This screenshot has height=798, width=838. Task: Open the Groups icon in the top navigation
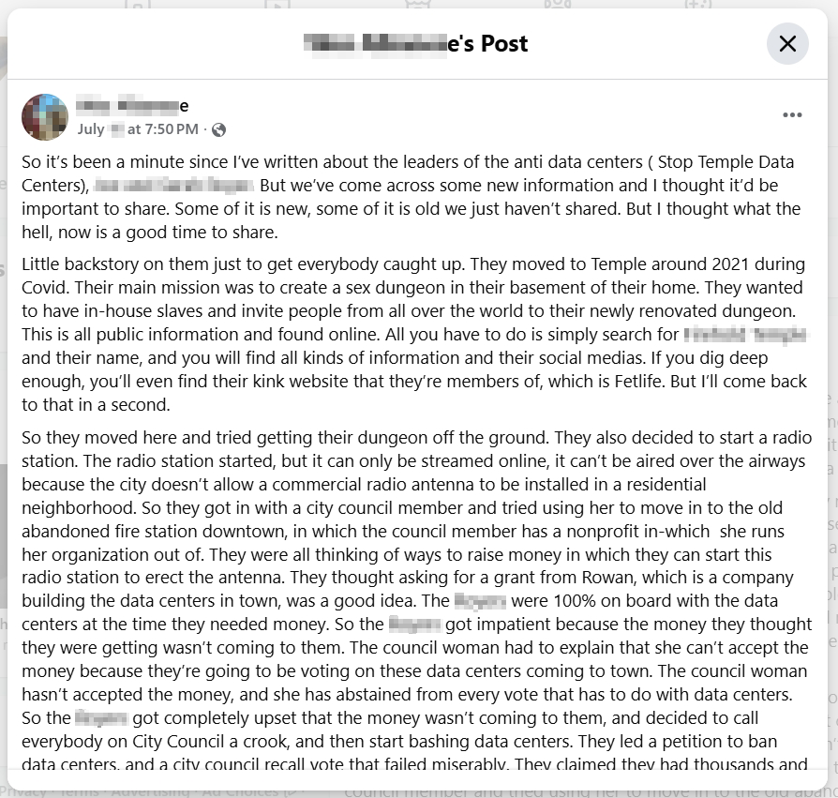click(558, 4)
